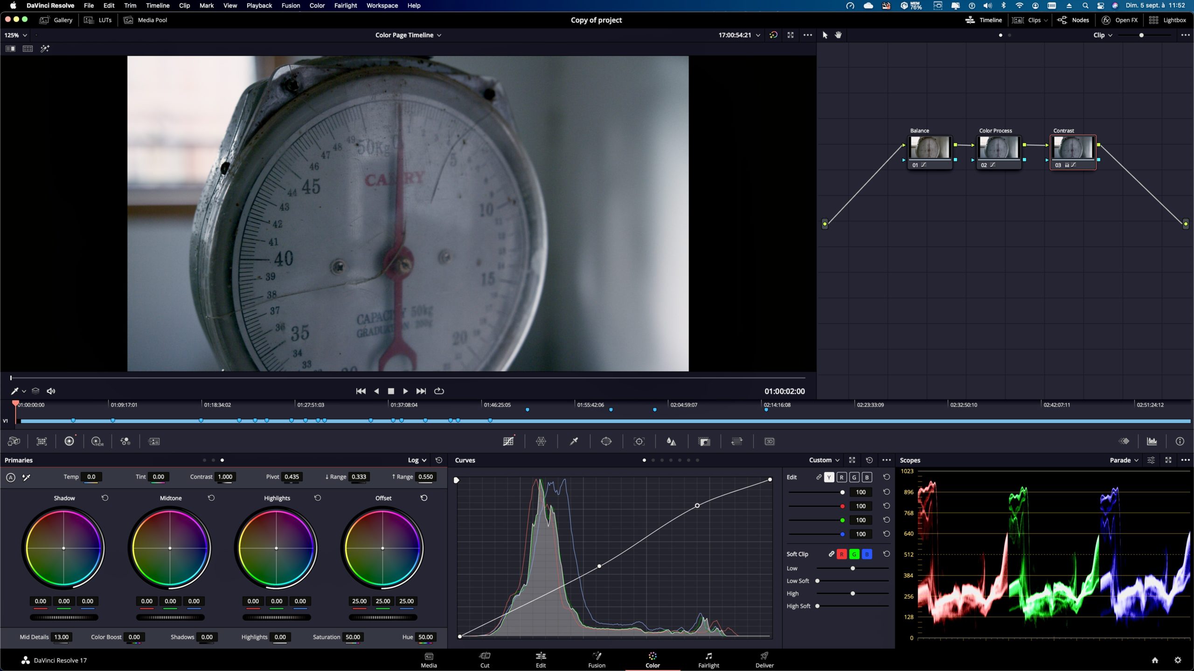The width and height of the screenshot is (1194, 671).
Task: Toggle the red channel curve button
Action: coord(841,477)
